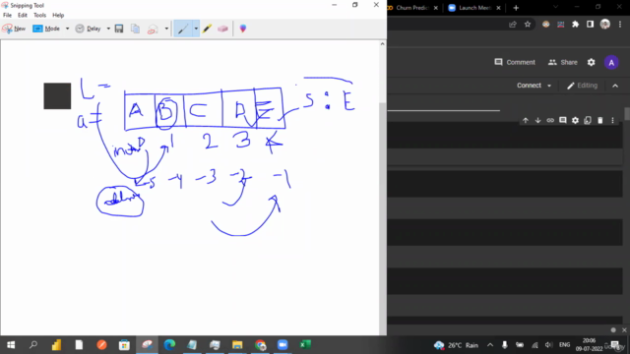The width and height of the screenshot is (630, 354).
Task: Open the File menu in Snipping Tool
Action: (7, 16)
